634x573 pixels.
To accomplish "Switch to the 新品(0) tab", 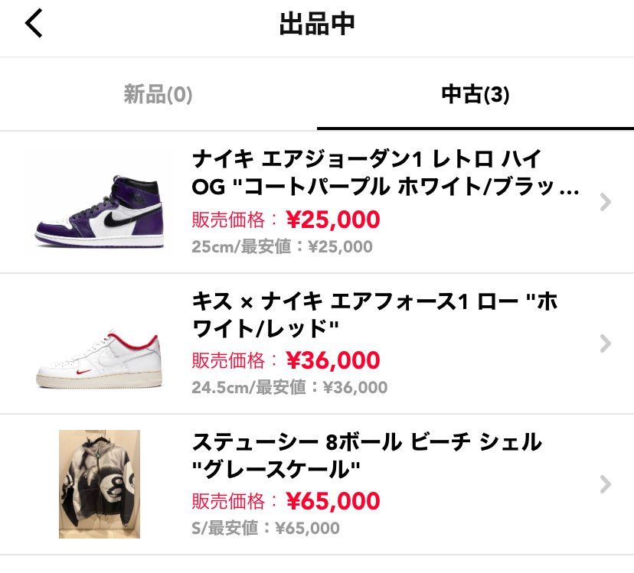I will (158, 95).
